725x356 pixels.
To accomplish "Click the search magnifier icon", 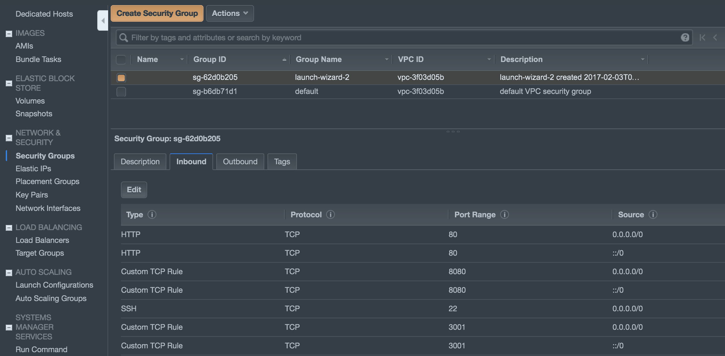I will coord(123,38).
